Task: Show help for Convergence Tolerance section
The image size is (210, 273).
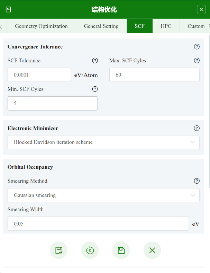Action: pos(197,47)
